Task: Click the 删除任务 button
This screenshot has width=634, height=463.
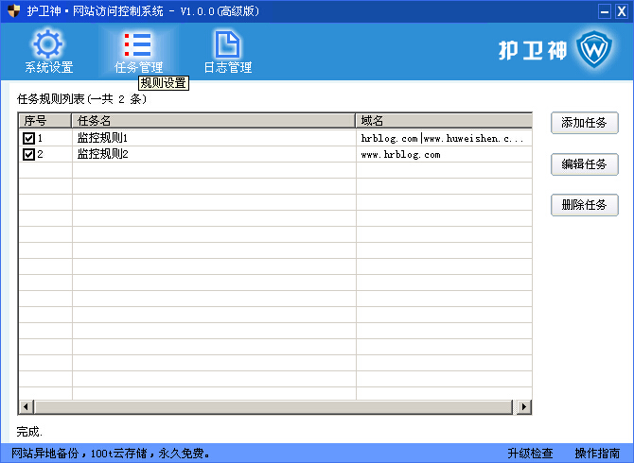Action: (x=584, y=205)
